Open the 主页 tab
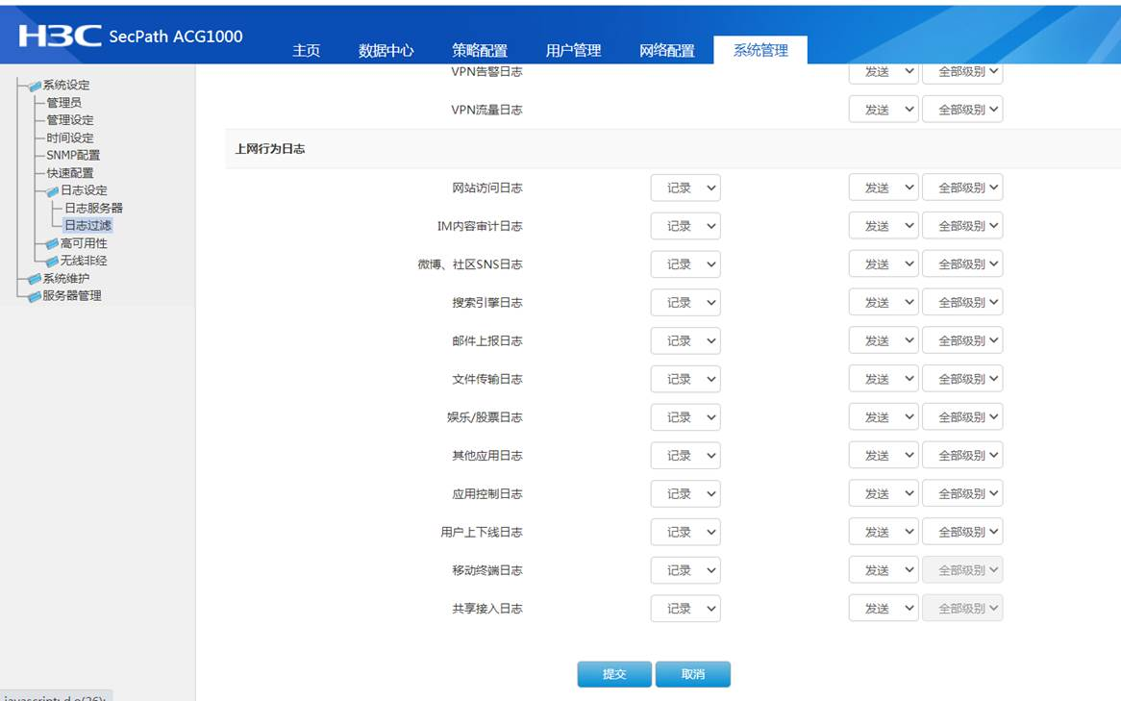This screenshot has width=1121, height=701. pyautogui.click(x=306, y=50)
